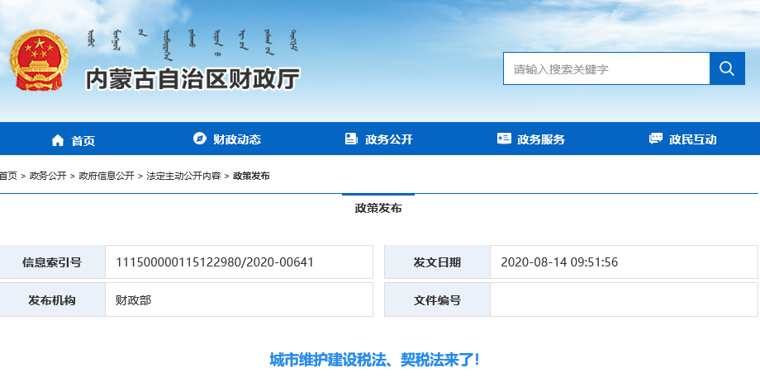Select 政务公开 in the blue navigation bar
The image size is (760, 377).
388,139
